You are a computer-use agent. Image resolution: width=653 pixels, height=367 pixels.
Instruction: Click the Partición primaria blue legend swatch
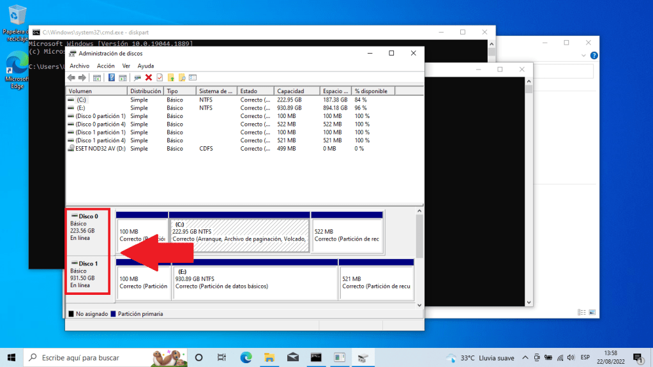tap(114, 314)
